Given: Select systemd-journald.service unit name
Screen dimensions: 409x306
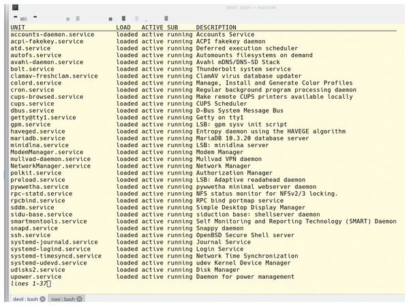Looking at the screenshot, I should click(x=54, y=242).
